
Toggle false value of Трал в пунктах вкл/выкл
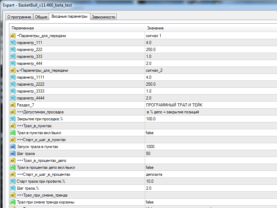click(x=150, y=133)
